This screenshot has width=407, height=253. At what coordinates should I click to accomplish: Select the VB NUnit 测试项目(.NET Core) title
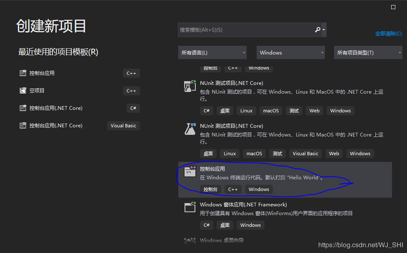232,126
